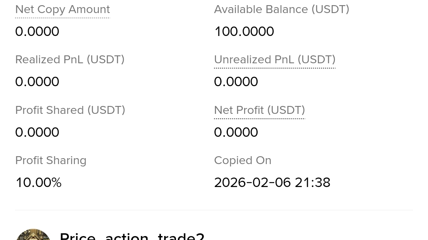Select the 2026-02-06 21:38 copied date
428x240 pixels.
click(x=272, y=183)
